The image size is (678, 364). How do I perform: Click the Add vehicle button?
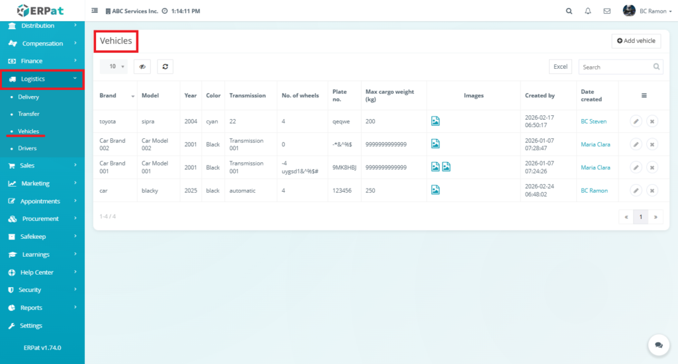pyautogui.click(x=636, y=41)
